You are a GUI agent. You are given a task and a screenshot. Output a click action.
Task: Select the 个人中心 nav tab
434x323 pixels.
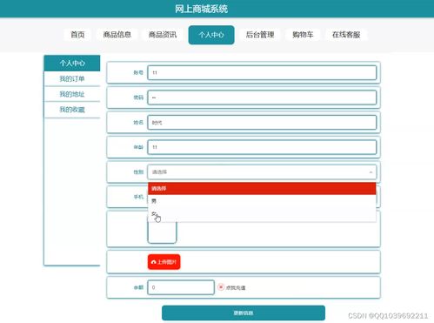click(x=211, y=35)
